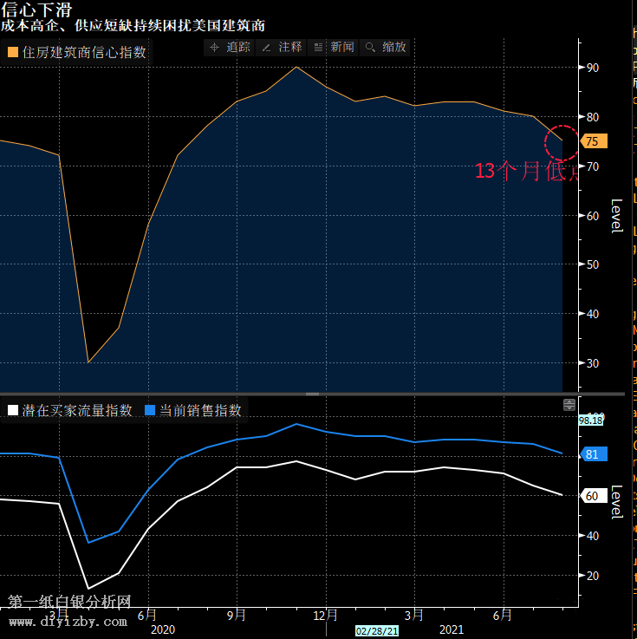Select the red dashed circle annotation
This screenshot has width=637, height=639.
(561, 142)
